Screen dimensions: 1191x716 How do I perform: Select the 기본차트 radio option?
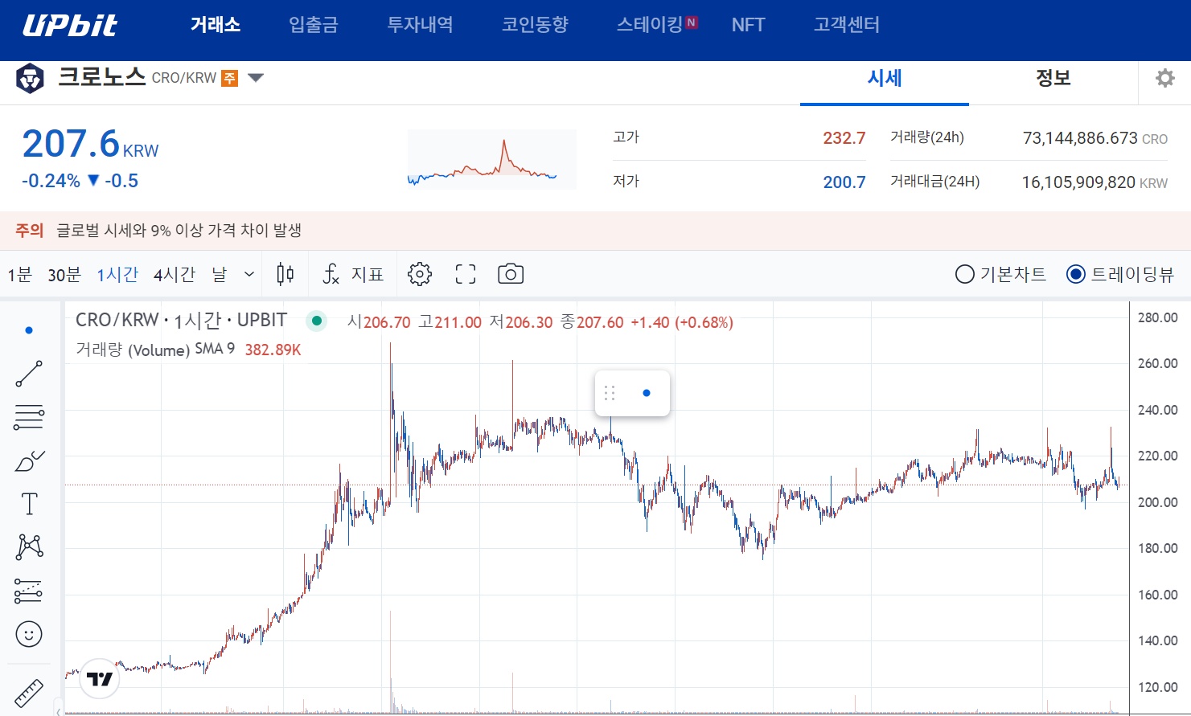click(x=1000, y=275)
